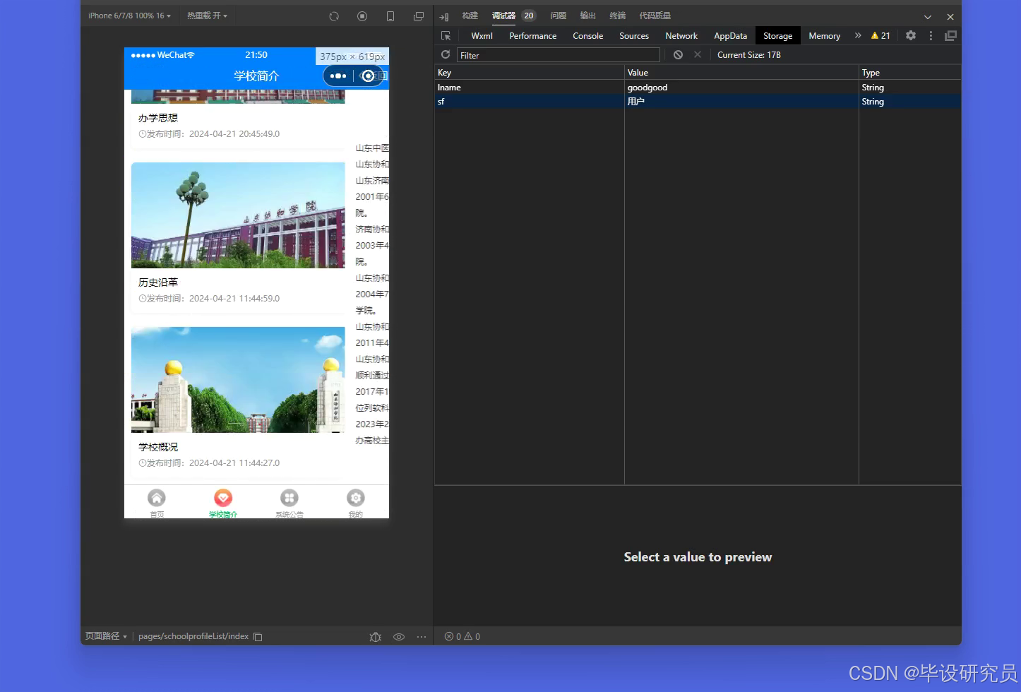Screen dimensions: 1021x692
Task: Open the 历史沿革 campus building image
Action: click(238, 215)
